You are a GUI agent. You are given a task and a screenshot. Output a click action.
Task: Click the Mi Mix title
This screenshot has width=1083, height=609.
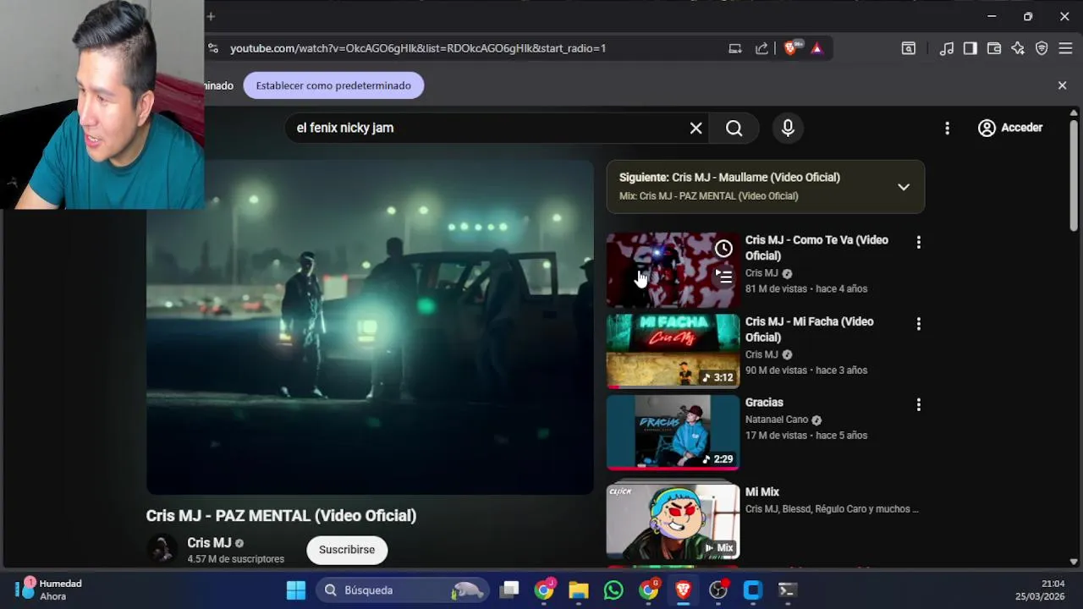761,492
